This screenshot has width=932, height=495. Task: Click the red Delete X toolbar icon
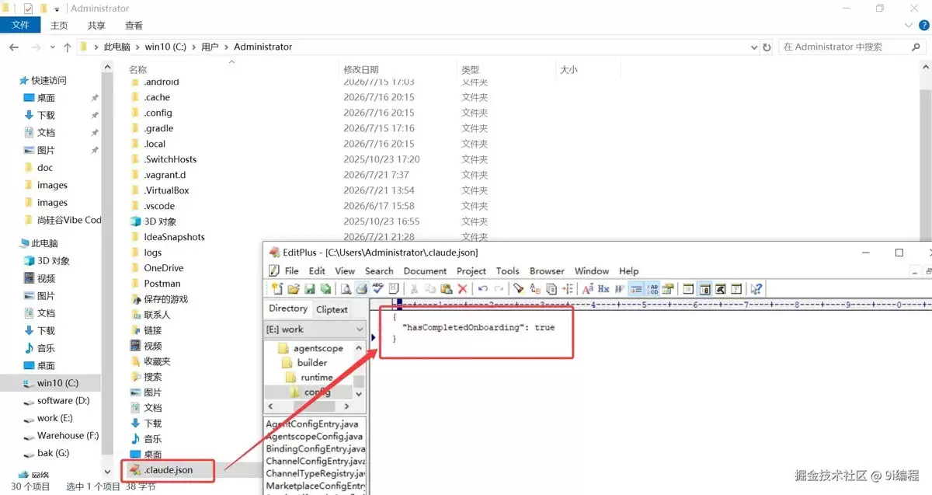pyautogui.click(x=462, y=289)
